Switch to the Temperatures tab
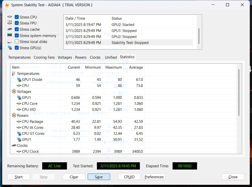 click(19, 57)
